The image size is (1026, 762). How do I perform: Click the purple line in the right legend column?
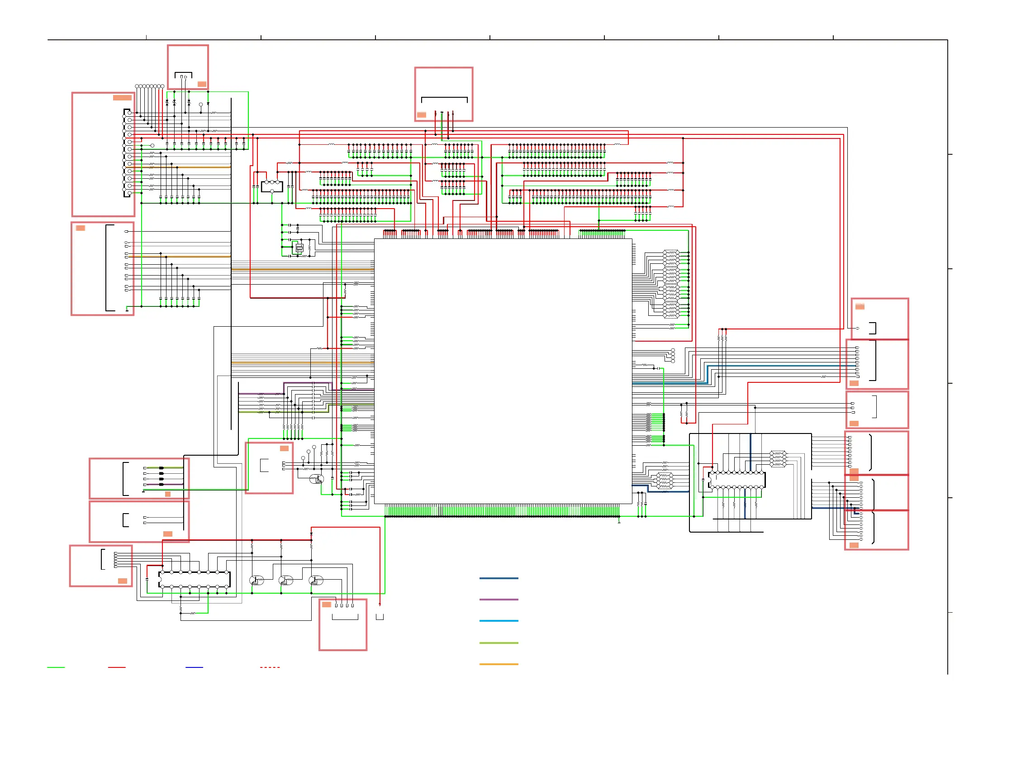pos(499,599)
